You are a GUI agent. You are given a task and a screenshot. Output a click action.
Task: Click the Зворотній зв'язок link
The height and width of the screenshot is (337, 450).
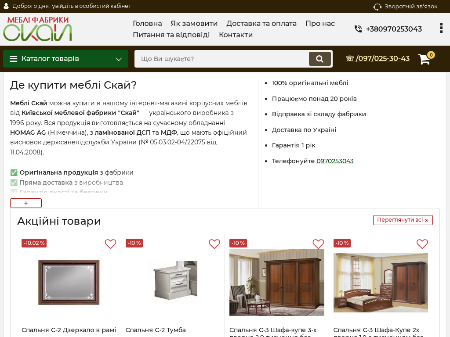pyautogui.click(x=411, y=7)
